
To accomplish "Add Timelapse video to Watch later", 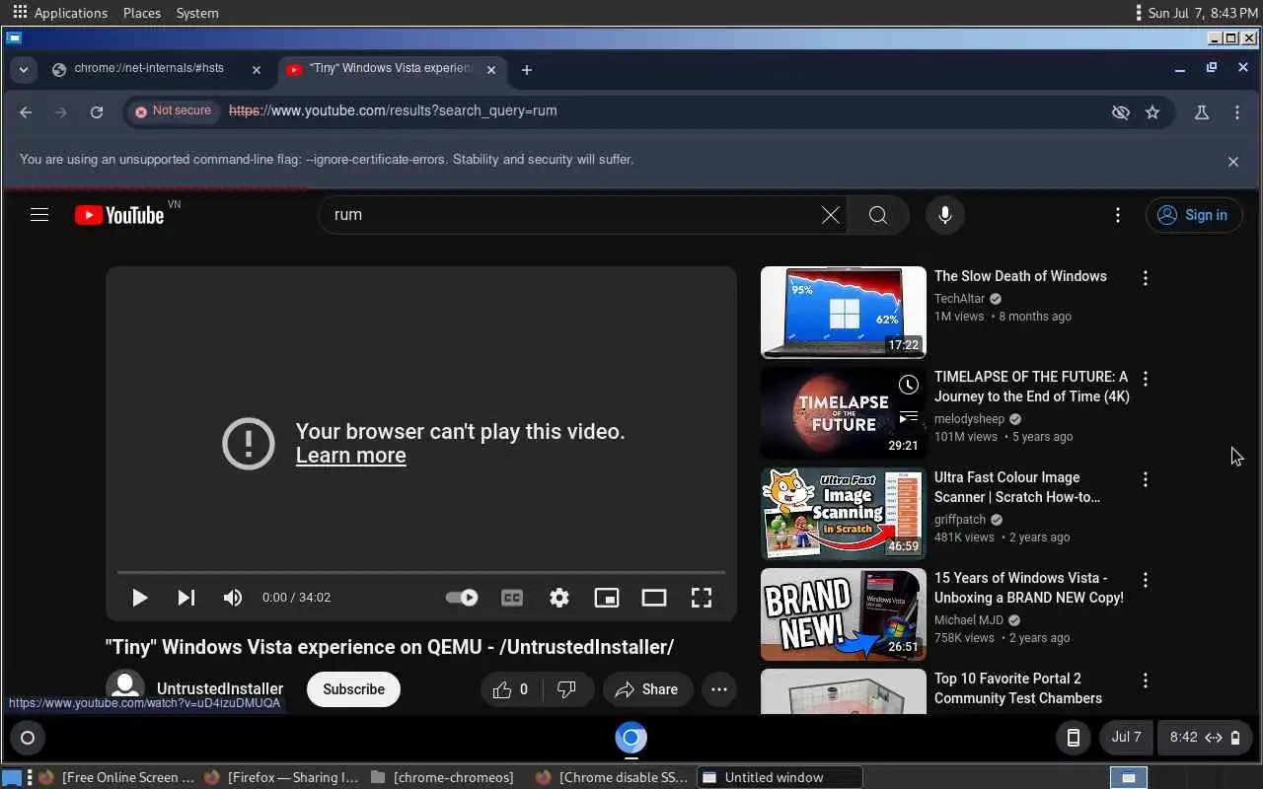I will (x=909, y=385).
